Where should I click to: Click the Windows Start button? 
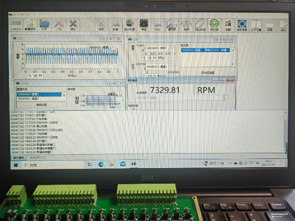[16, 165]
